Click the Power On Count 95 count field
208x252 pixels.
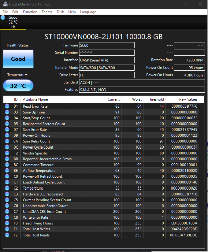(190, 68)
